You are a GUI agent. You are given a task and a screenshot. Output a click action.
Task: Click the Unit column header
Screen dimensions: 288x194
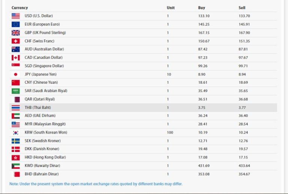(171, 8)
